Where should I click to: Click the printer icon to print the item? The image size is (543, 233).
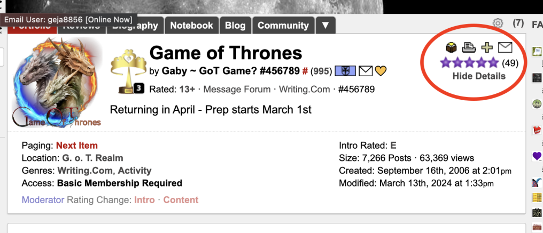point(469,47)
